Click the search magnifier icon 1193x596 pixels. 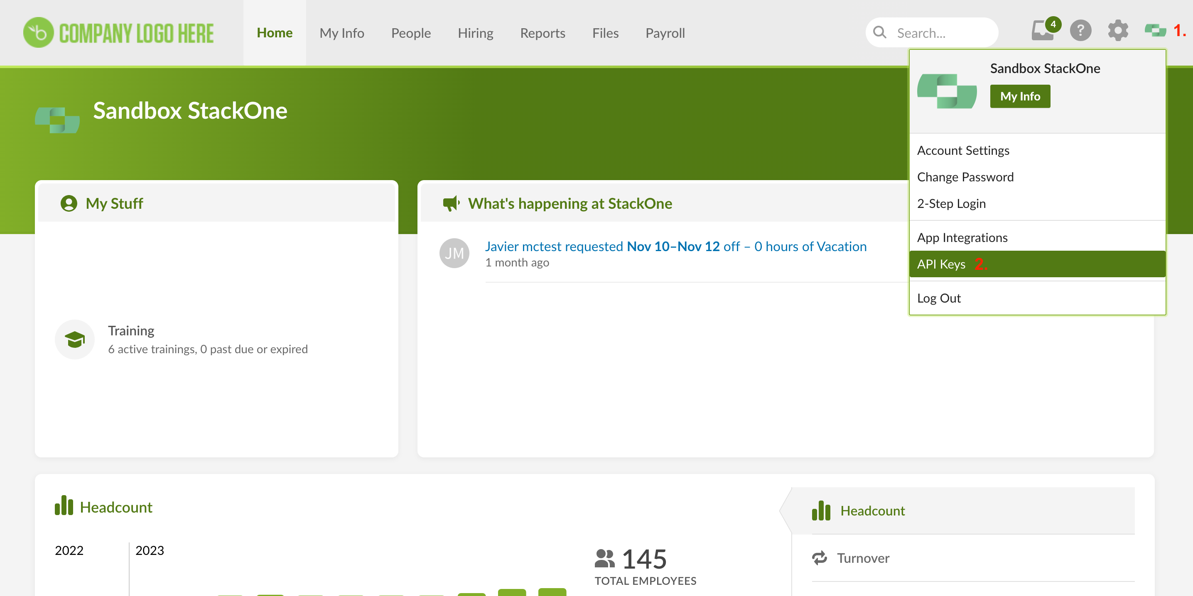pyautogui.click(x=879, y=32)
